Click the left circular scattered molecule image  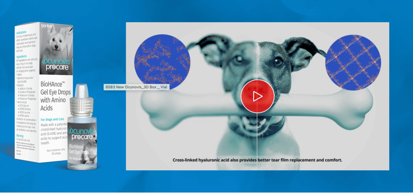tap(162, 62)
